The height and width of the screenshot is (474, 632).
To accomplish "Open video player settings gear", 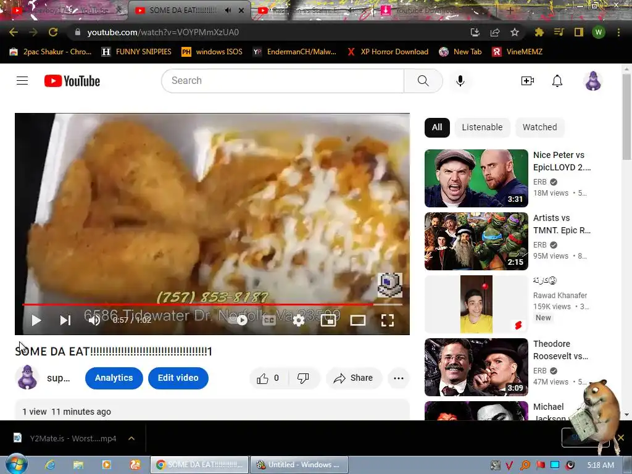I will 299,320.
